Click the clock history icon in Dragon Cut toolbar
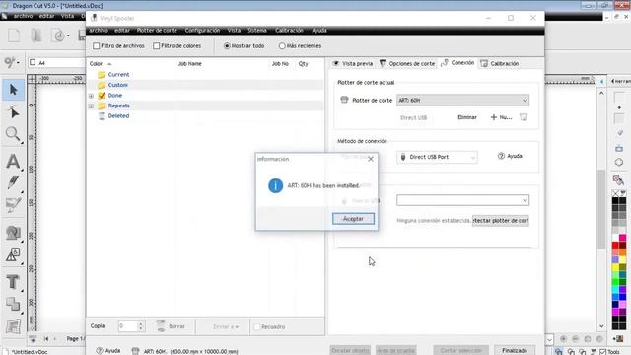 click(59, 35)
